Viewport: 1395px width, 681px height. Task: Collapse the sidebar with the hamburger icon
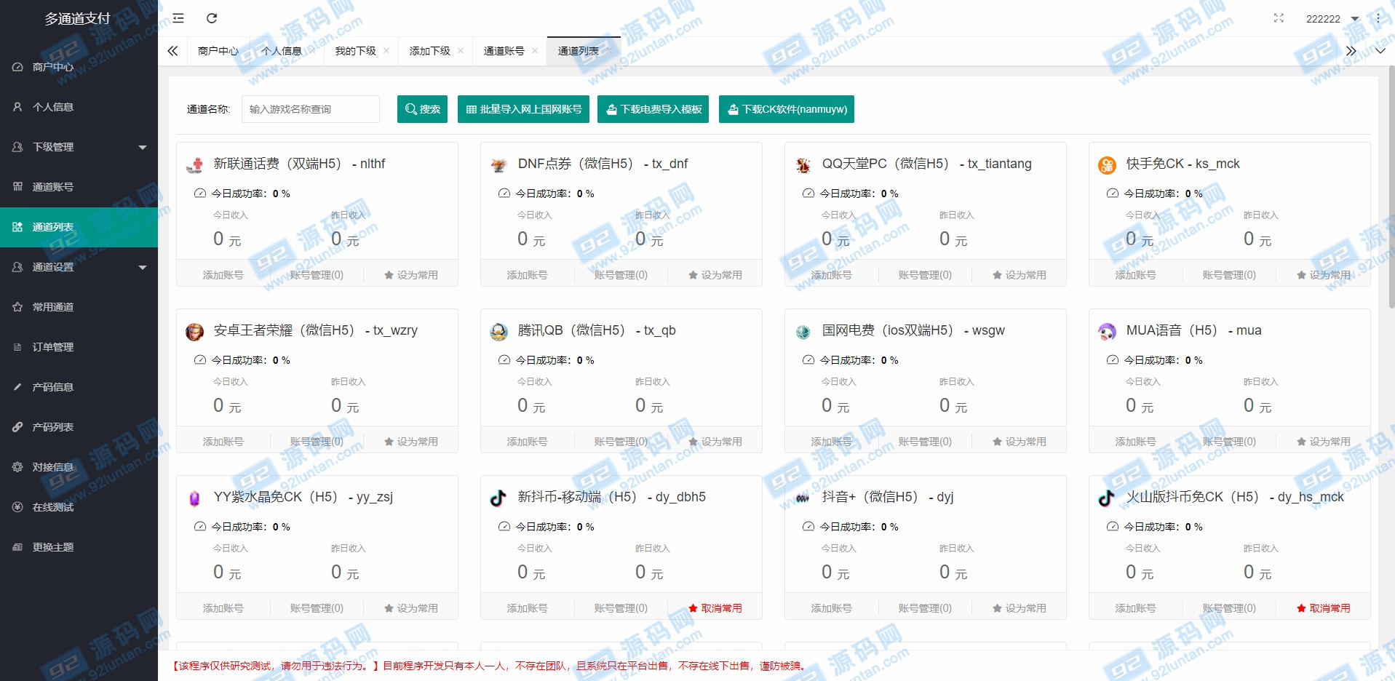(178, 18)
